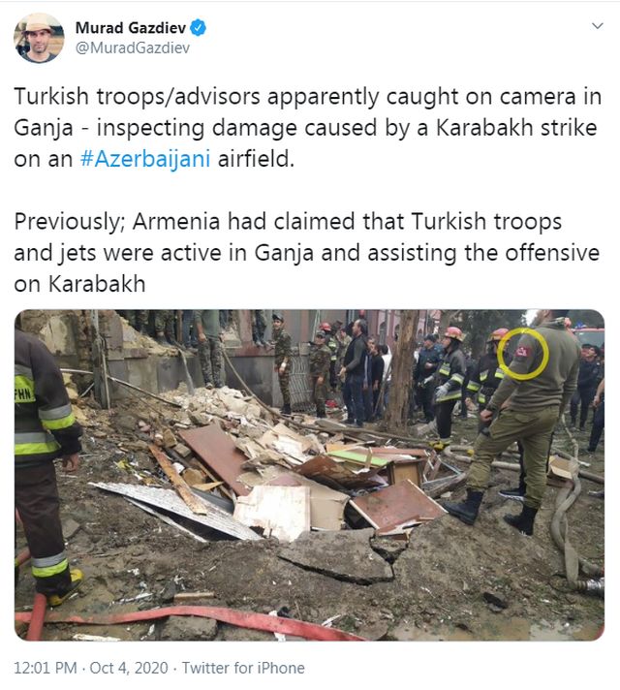620x690 pixels.
Task: Click the word 'airfield.' ending the first paragraph
Action: (x=256, y=159)
